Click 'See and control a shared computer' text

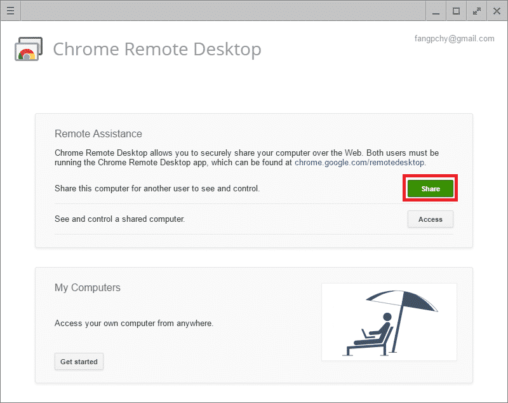[x=119, y=219]
